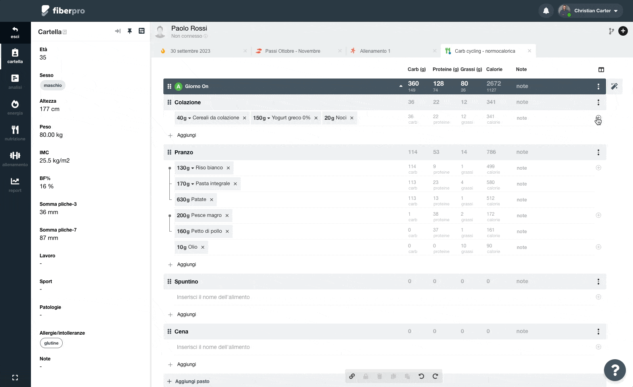Open the Giorno On three-dot menu
The width and height of the screenshot is (633, 387).
click(598, 86)
